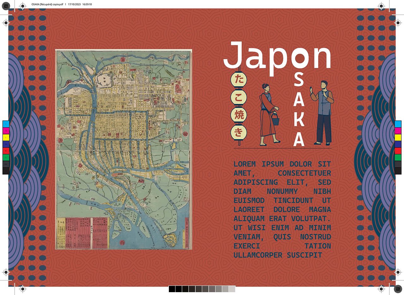The width and height of the screenshot is (404, 295).
Task: Click the waving man illustration
Action: [x=323, y=112]
